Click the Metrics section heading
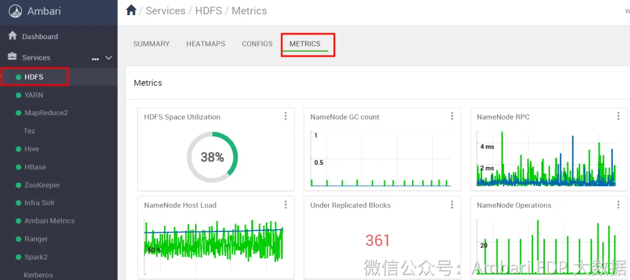Image resolution: width=630 pixels, height=280 pixels. (148, 83)
